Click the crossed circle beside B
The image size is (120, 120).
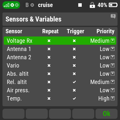(x=32, y=5)
